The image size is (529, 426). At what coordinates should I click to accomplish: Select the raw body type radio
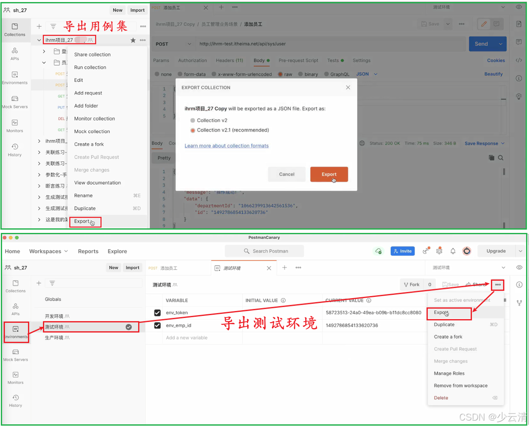coord(280,74)
